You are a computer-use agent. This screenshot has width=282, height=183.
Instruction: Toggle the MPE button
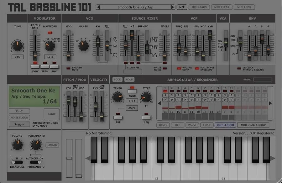182,7
